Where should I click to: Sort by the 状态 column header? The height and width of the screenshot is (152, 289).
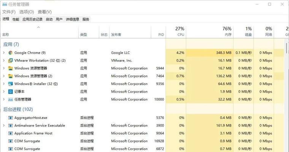point(104,32)
